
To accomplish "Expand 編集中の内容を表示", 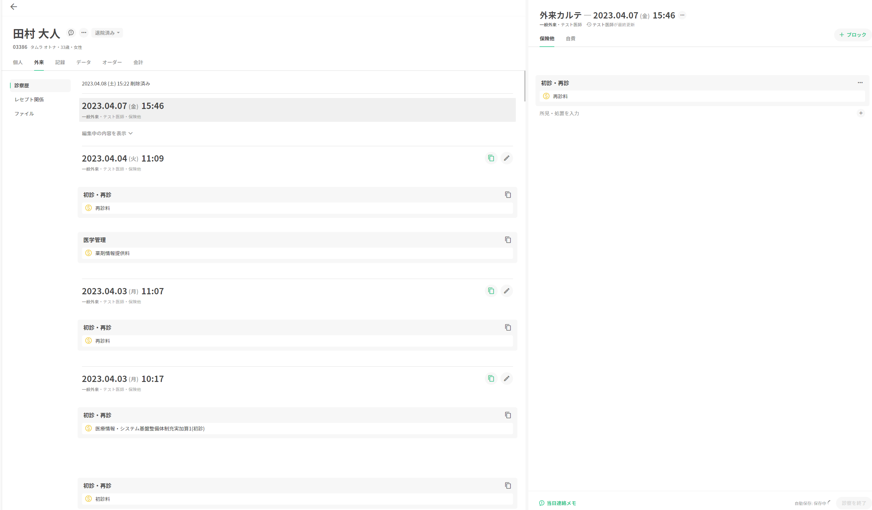I will pyautogui.click(x=107, y=133).
